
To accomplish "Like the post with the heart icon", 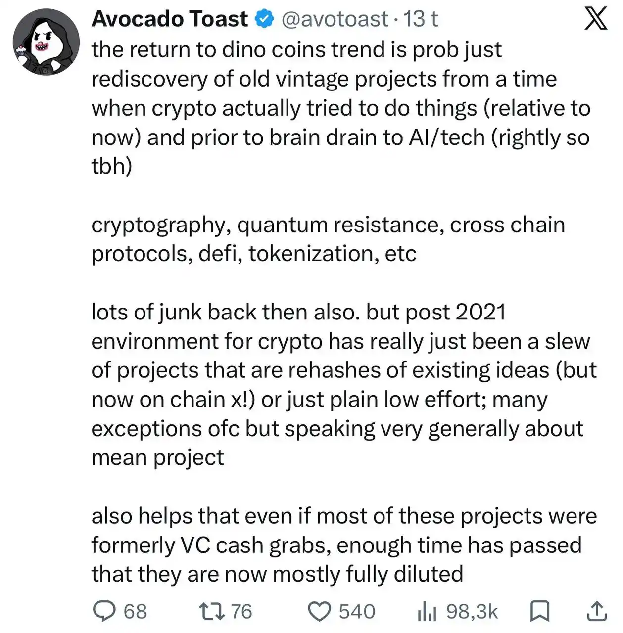I will click(320, 612).
